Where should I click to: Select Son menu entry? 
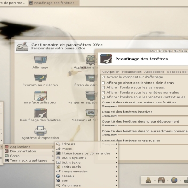pyautogui.click(x=87, y=180)
